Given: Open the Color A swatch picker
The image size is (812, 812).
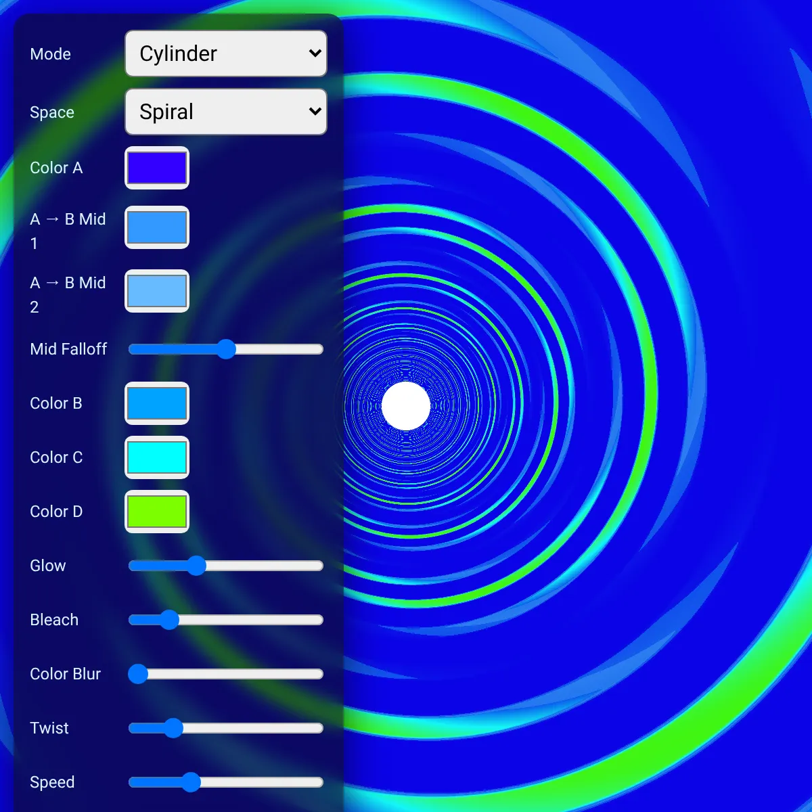Looking at the screenshot, I should point(157,168).
